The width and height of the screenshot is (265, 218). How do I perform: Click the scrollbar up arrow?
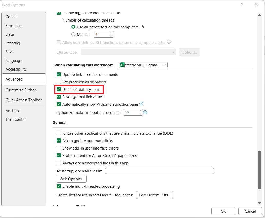(x=259, y=15)
